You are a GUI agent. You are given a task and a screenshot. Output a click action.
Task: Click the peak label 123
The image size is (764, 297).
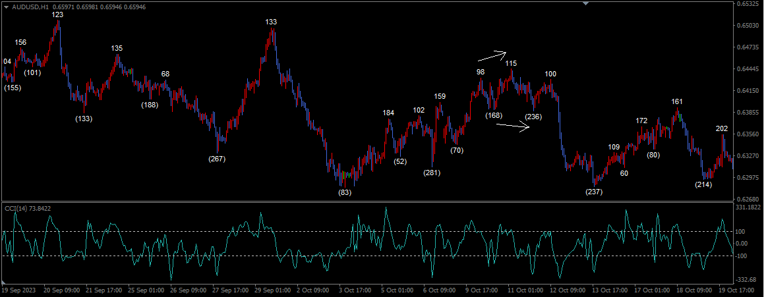pyautogui.click(x=58, y=15)
